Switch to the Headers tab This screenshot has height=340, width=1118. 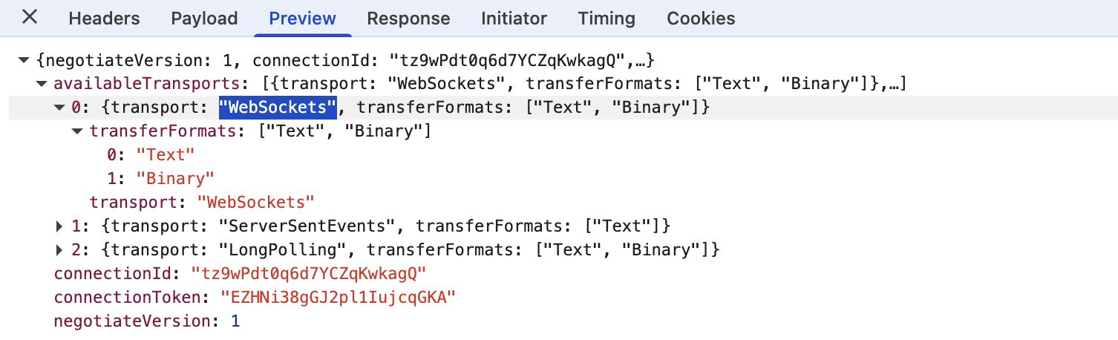tap(104, 19)
